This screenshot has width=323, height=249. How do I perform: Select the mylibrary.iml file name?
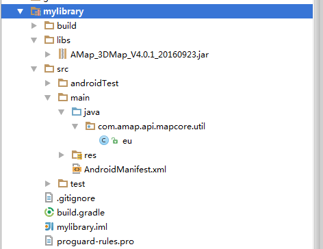tap(82, 227)
